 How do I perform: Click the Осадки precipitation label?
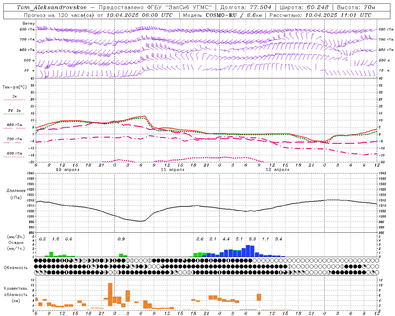pyautogui.click(x=16, y=243)
